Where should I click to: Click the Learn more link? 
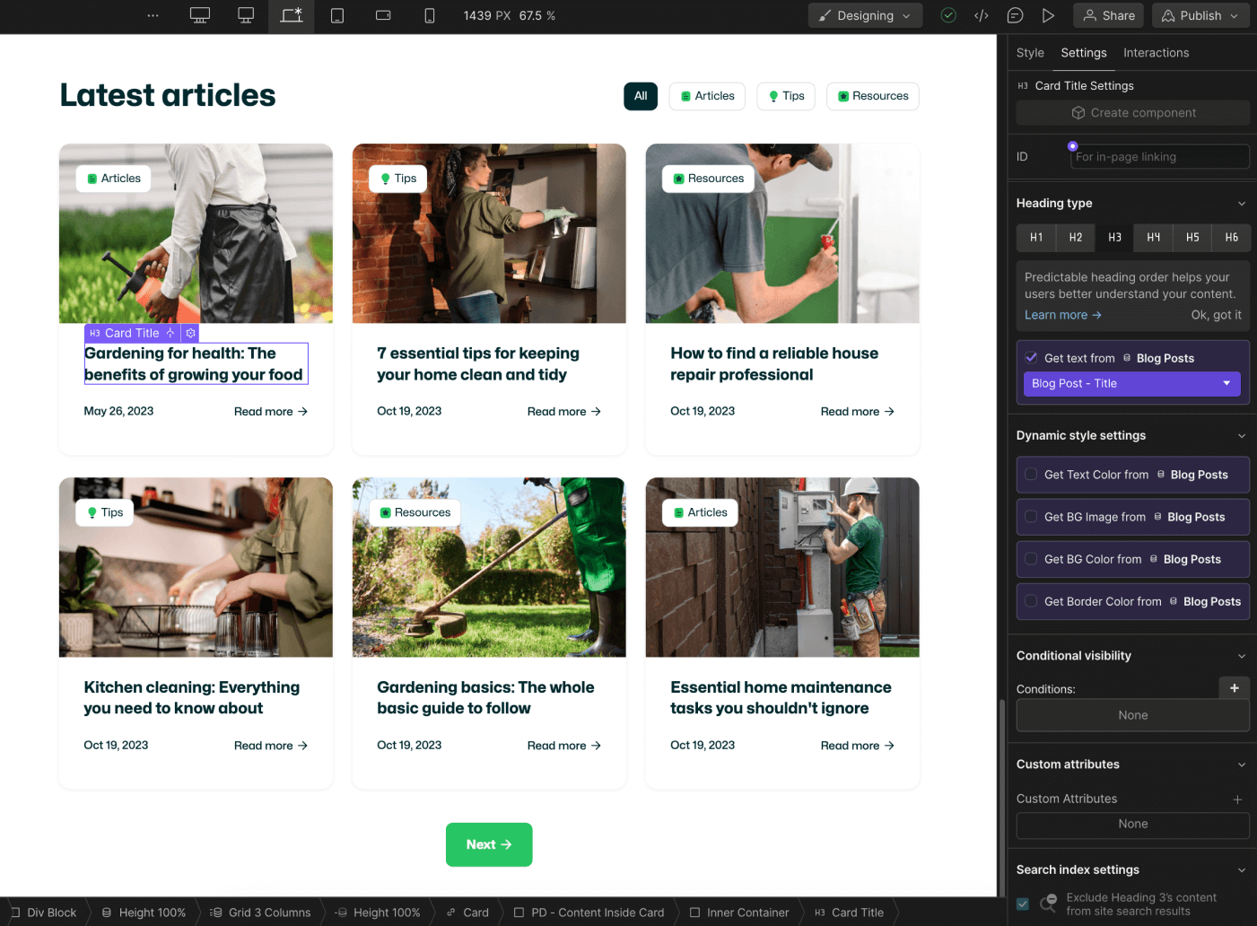pyautogui.click(x=1057, y=315)
